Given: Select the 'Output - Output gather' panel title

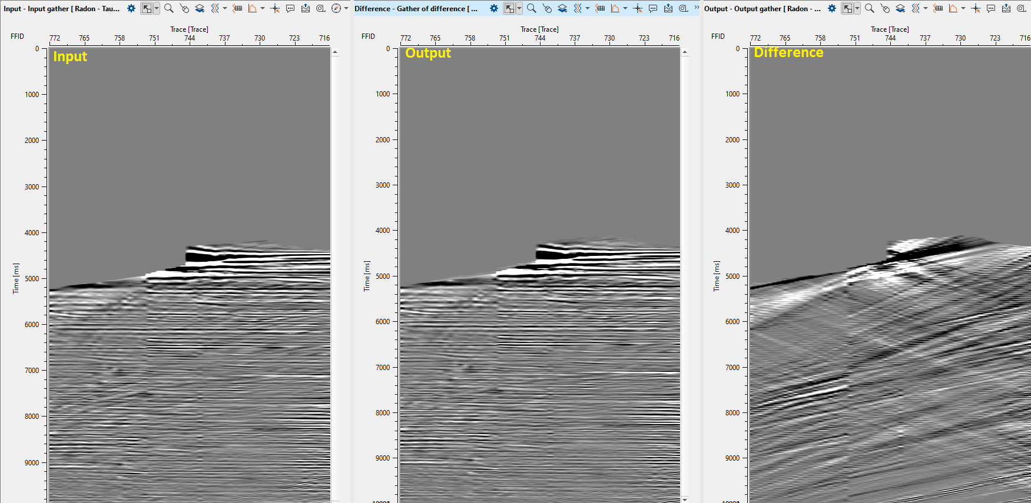Looking at the screenshot, I should tap(762, 8).
